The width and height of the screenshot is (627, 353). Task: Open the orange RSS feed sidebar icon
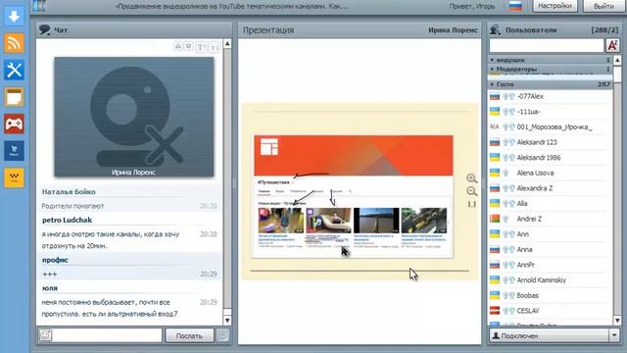14,43
